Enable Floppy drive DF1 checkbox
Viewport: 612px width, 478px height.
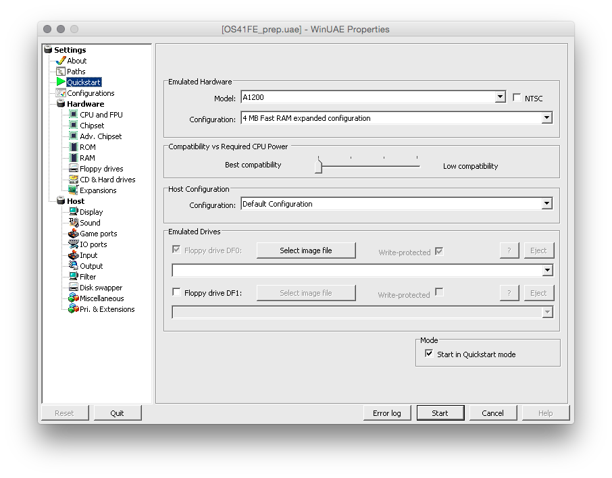[176, 292]
